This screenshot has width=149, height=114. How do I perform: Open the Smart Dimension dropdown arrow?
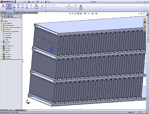point(9,11)
